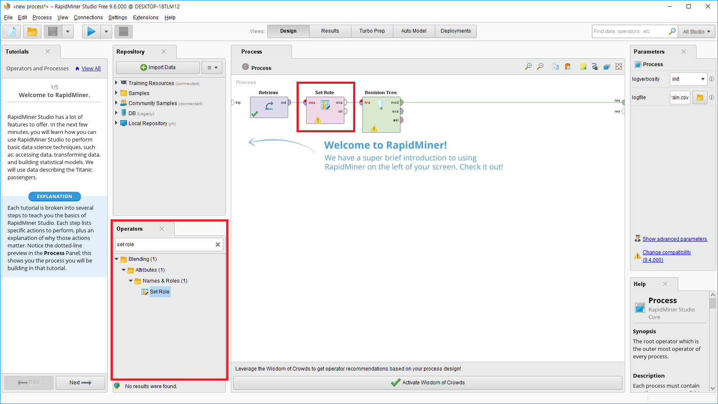Copy selected operators in process toolbar

[x=556, y=67]
